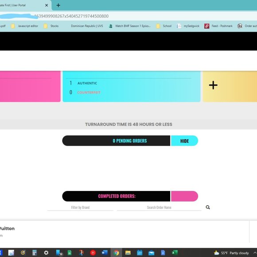Screen dimensions: 257x257
Task: Open the School bookmark folder
Action: 164,26
